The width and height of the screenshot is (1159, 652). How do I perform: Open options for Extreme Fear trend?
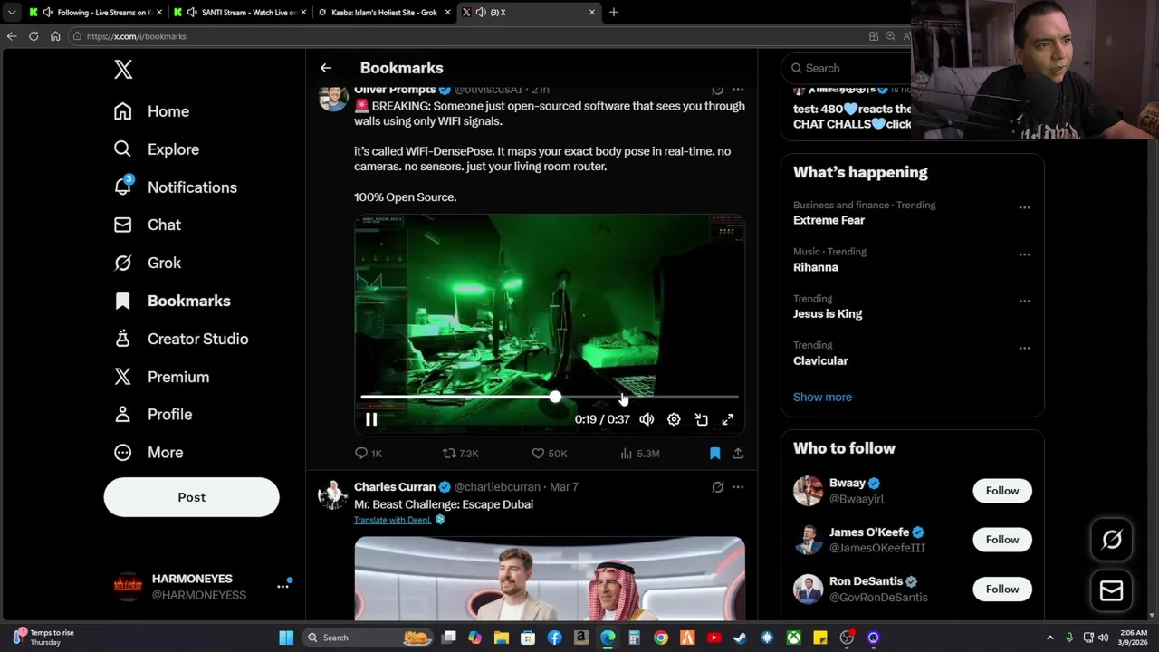1024,207
